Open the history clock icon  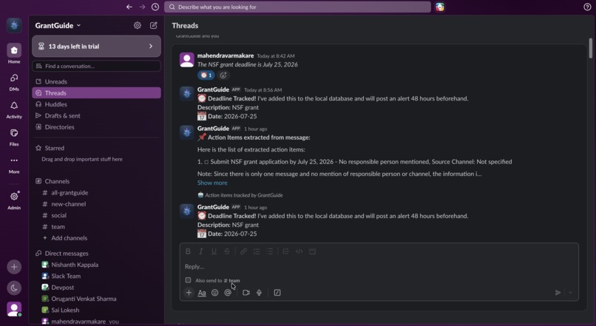(155, 7)
